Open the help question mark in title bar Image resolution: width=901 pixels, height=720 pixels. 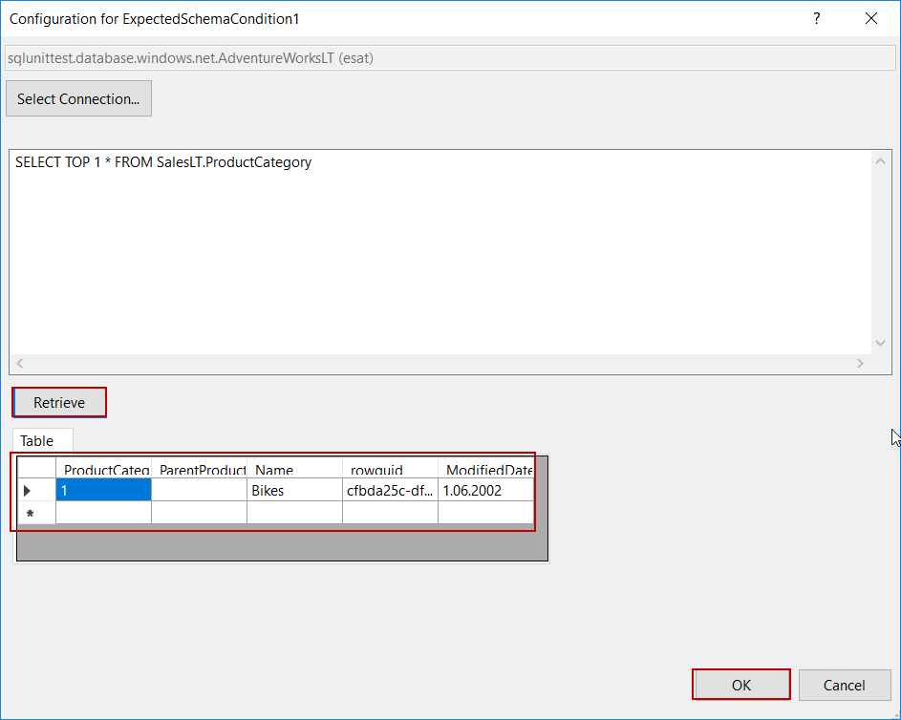tap(816, 18)
